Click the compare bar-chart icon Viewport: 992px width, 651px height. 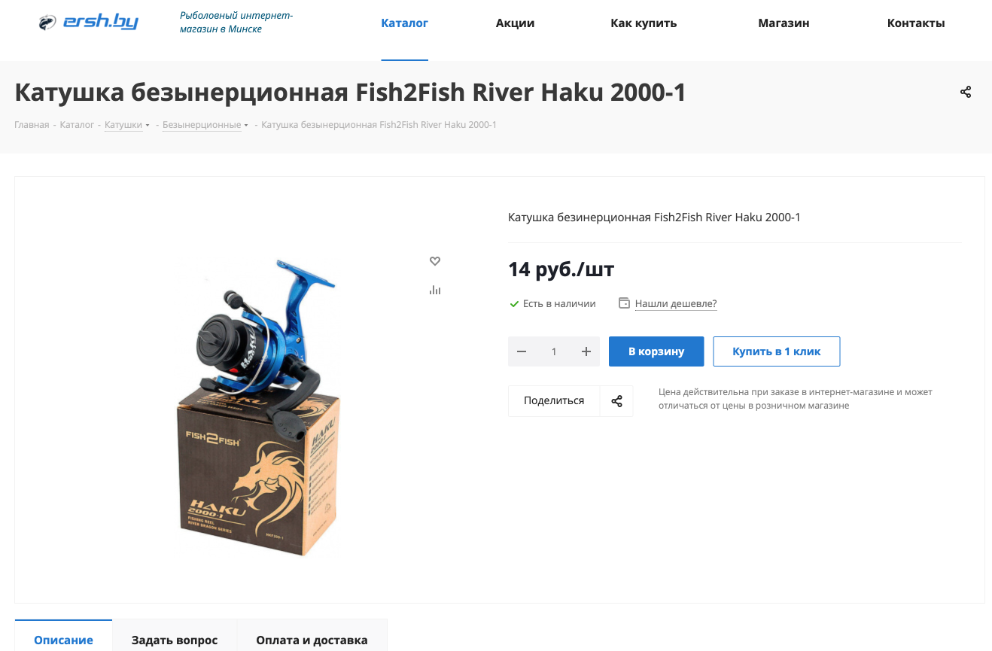[435, 290]
